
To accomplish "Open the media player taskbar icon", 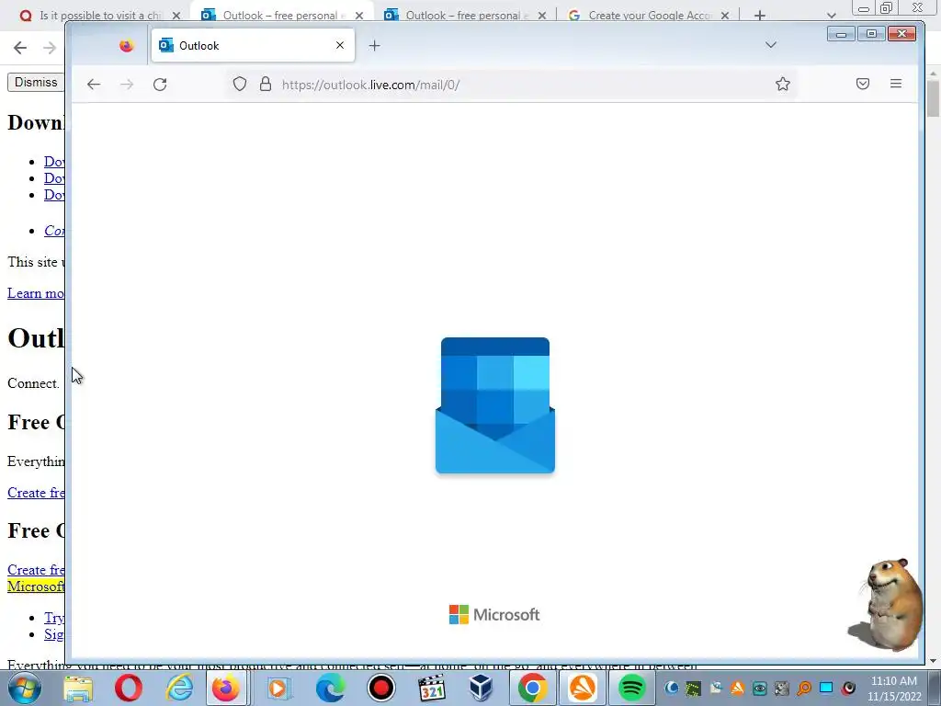I will point(278,689).
